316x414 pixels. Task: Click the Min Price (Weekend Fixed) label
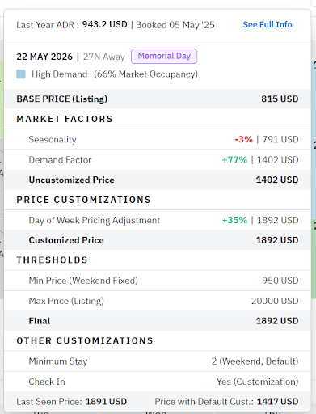point(83,281)
